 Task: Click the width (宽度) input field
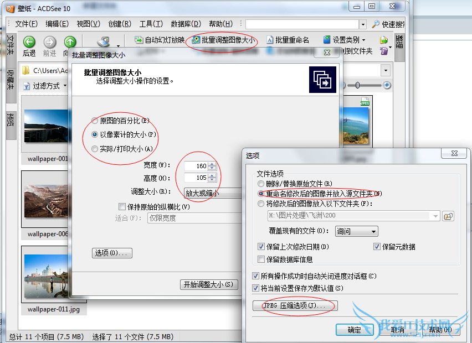click(x=196, y=165)
